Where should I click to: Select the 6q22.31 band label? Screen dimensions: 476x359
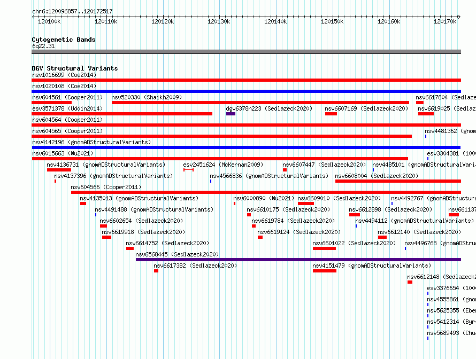(x=43, y=46)
